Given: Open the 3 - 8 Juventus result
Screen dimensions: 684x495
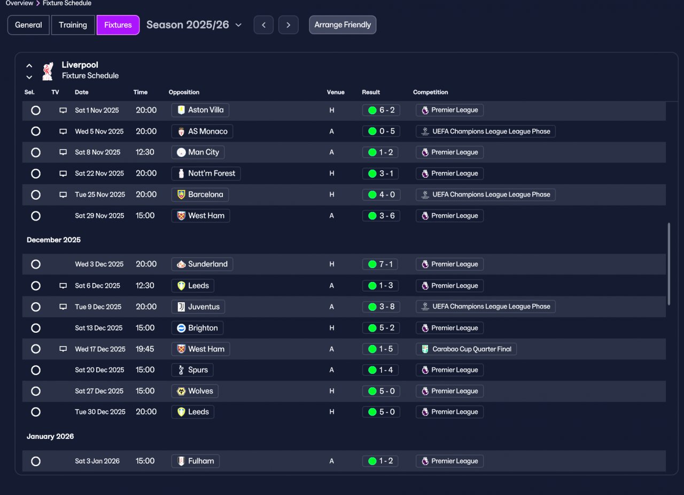Looking at the screenshot, I should [x=381, y=307].
